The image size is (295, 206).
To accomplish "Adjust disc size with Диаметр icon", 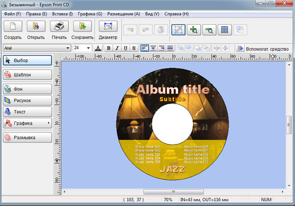I will (x=108, y=26).
